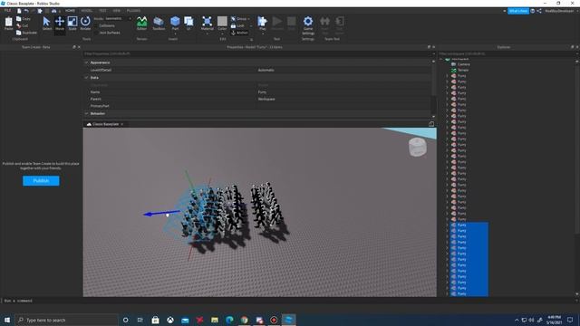The width and height of the screenshot is (580, 326).
Task: Open the Mode dropdown in Tools
Action: [117, 18]
